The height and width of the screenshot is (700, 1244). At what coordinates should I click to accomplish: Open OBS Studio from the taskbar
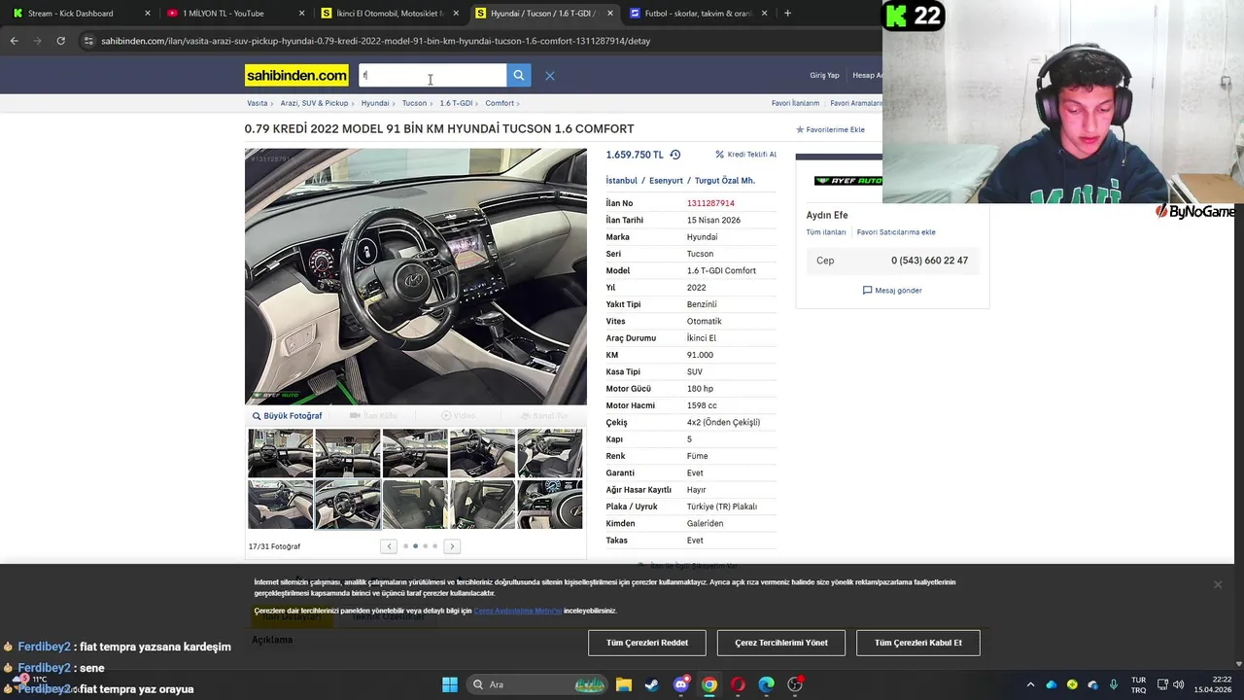click(x=795, y=684)
